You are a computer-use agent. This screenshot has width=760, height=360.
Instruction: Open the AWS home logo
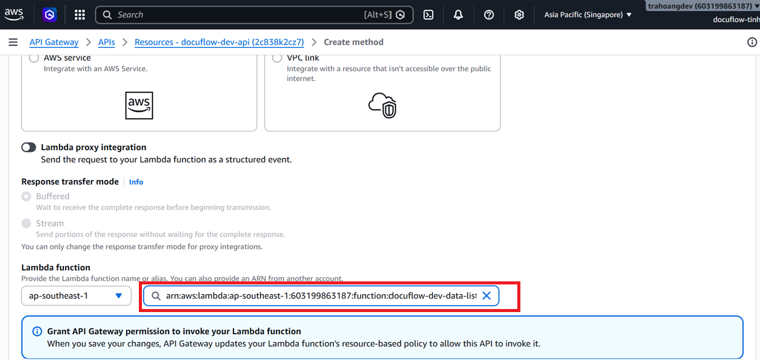(x=14, y=15)
